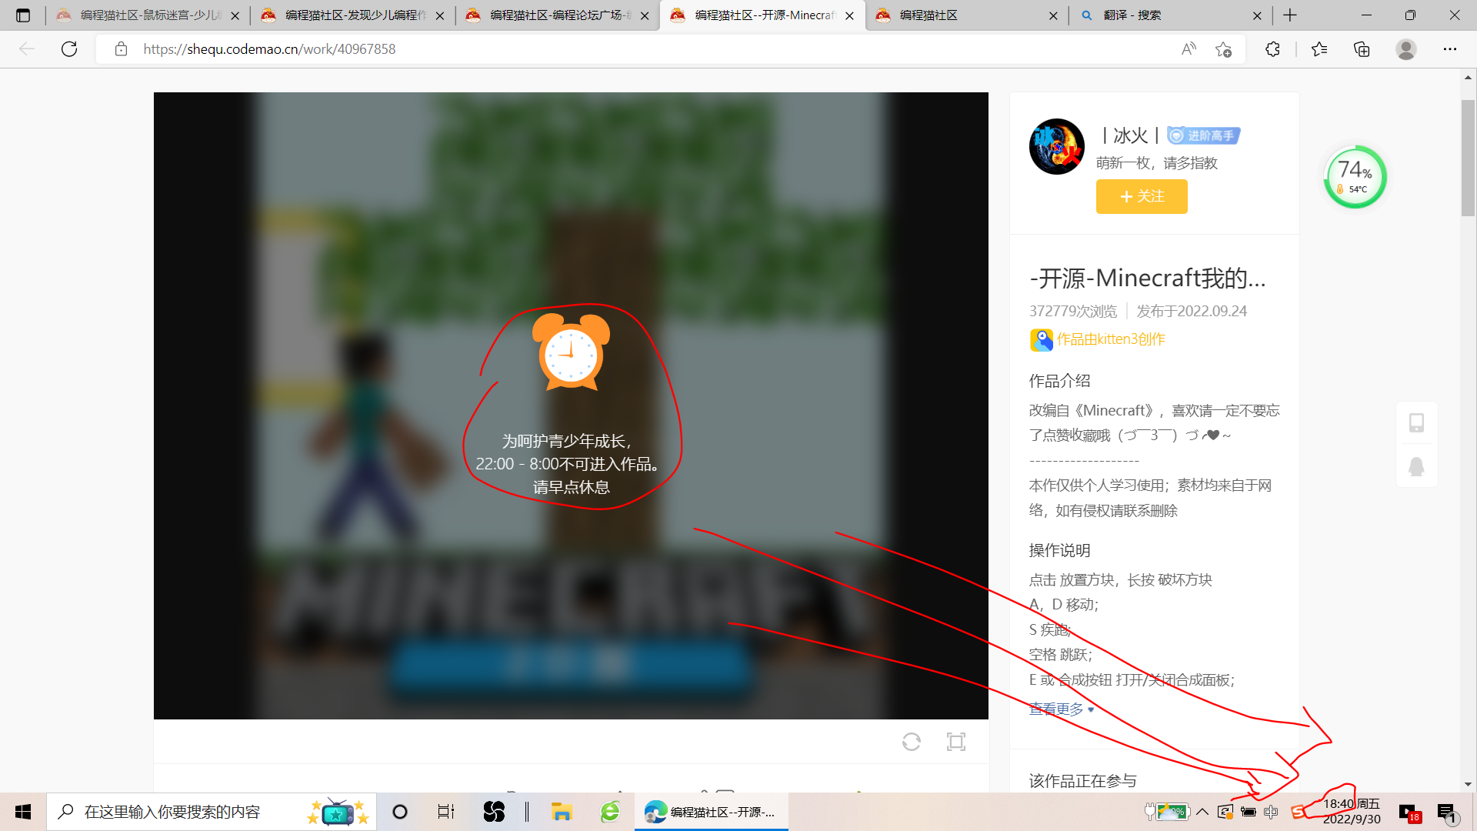Click the tray icon with red 18 badge
Viewport: 1477px width, 831px height.
pos(1409,813)
